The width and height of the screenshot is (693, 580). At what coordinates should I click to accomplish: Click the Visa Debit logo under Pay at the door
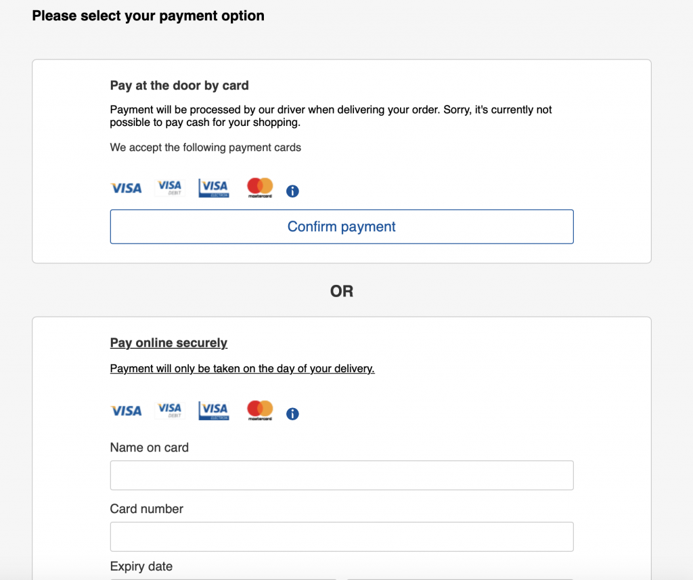click(170, 187)
